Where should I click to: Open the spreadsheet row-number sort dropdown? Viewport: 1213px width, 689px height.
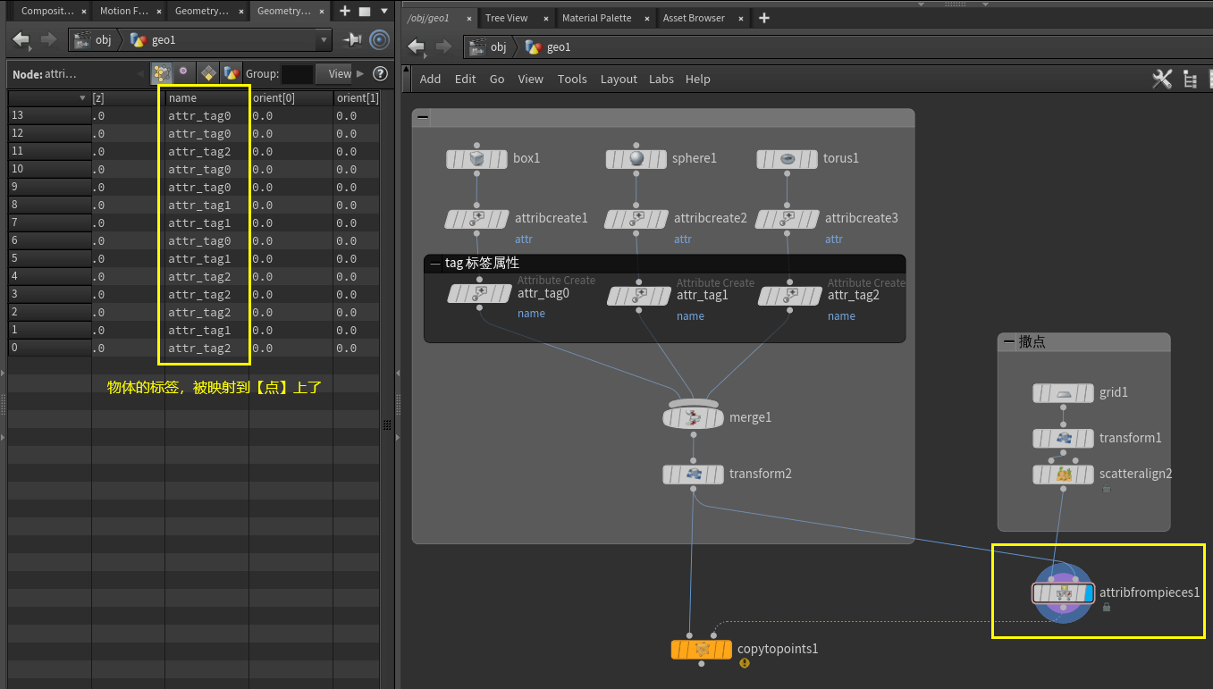pyautogui.click(x=83, y=98)
